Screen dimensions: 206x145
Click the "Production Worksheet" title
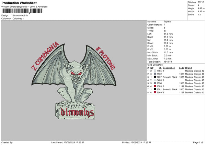(19, 3)
